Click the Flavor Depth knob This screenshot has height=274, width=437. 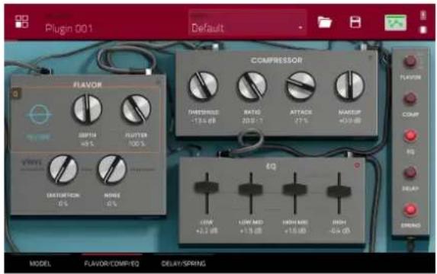[87, 109]
